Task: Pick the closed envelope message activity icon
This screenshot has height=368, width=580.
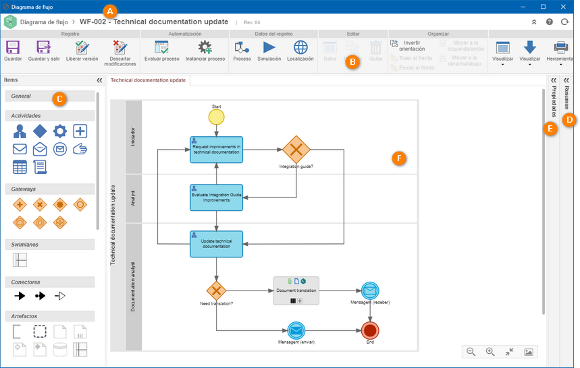Action: pyautogui.click(x=20, y=149)
